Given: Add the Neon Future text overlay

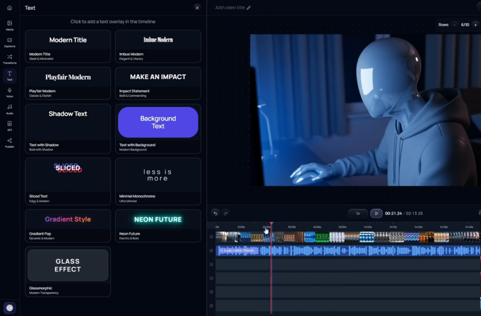Looking at the screenshot, I should (158, 226).
